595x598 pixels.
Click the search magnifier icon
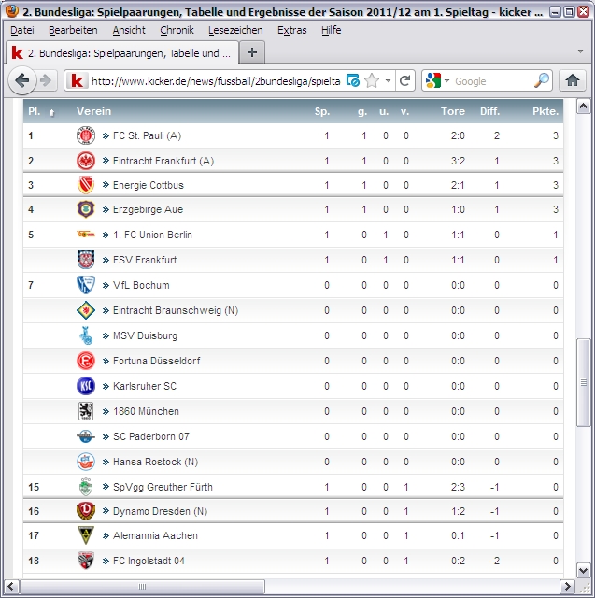coord(542,81)
